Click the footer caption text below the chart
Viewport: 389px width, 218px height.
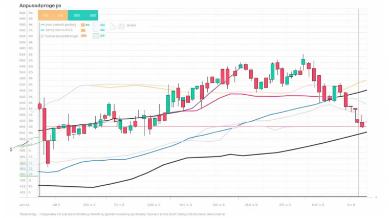click(123, 214)
